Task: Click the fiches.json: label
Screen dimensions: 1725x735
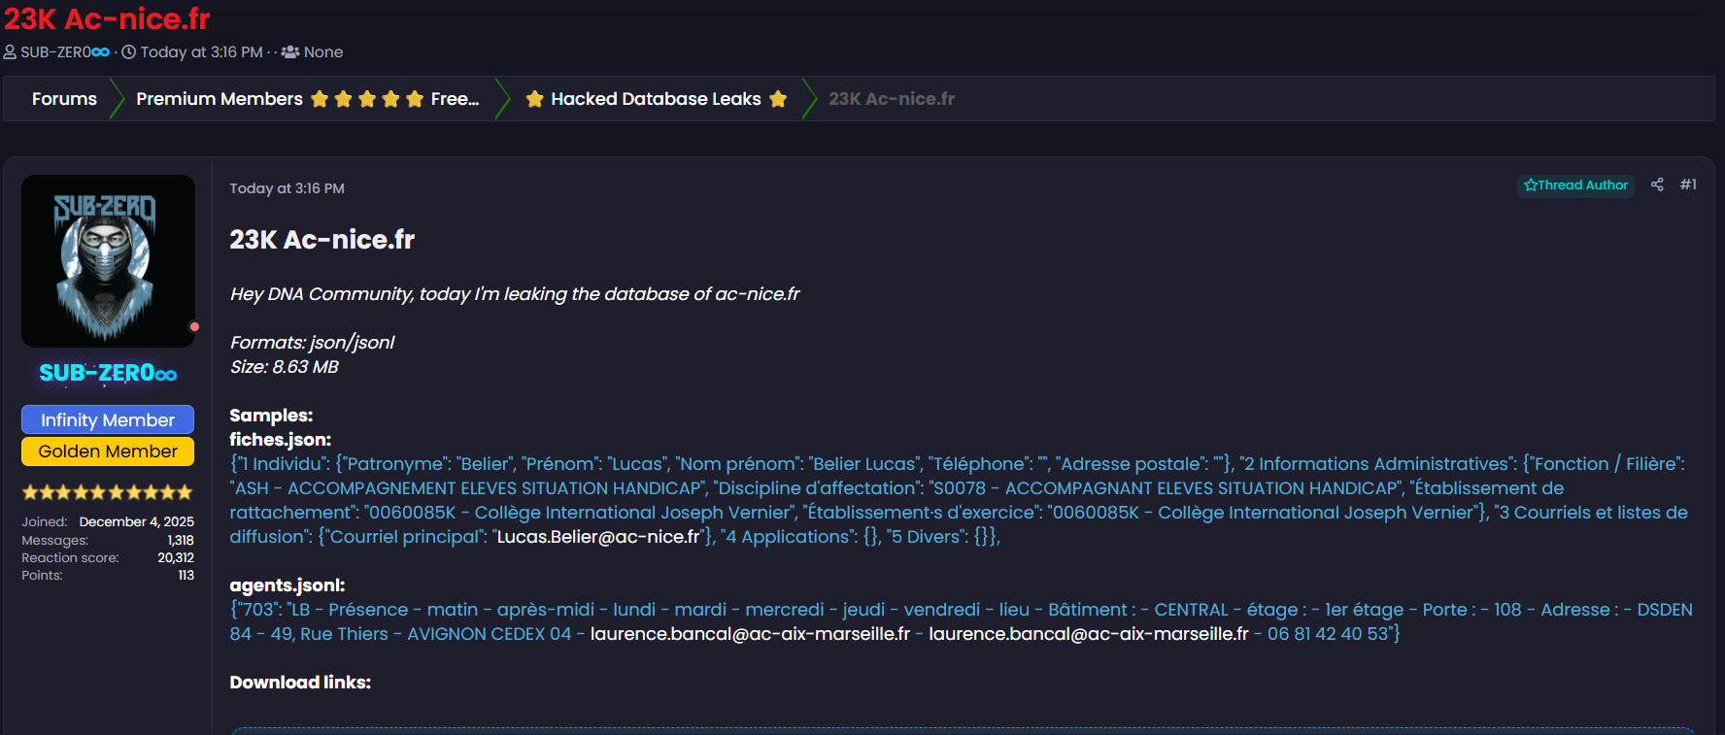Action: pyautogui.click(x=280, y=440)
